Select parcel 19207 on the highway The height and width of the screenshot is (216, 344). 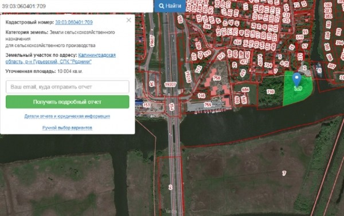tap(170, 84)
